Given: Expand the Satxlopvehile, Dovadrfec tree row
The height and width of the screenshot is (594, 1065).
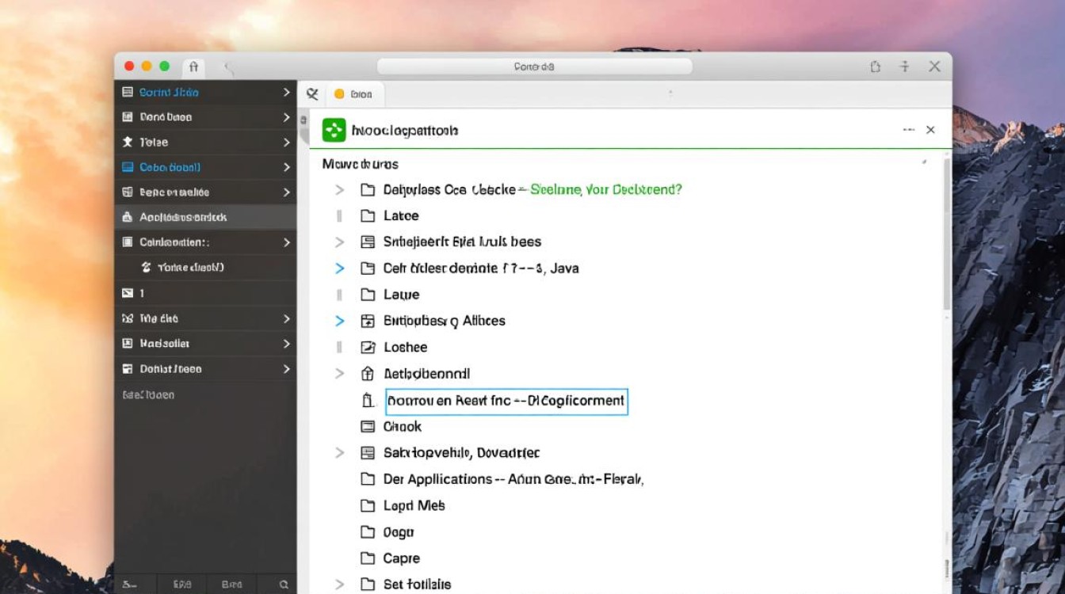Looking at the screenshot, I should pos(340,453).
